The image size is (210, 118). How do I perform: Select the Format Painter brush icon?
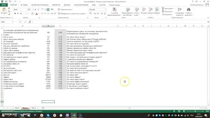(x=9, y=14)
